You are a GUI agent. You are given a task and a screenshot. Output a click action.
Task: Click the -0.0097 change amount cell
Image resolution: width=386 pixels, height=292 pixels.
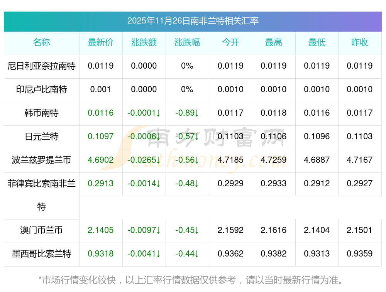click(x=144, y=230)
